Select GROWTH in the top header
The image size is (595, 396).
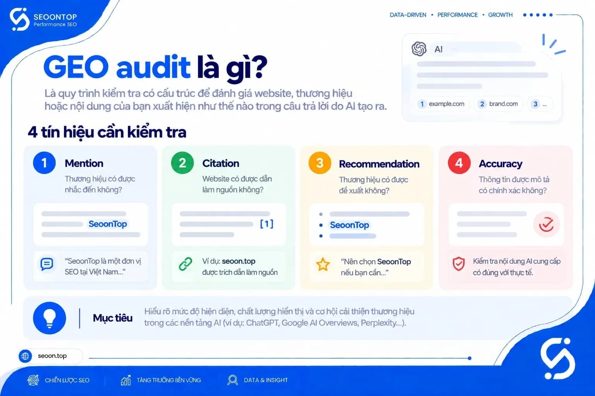[500, 15]
